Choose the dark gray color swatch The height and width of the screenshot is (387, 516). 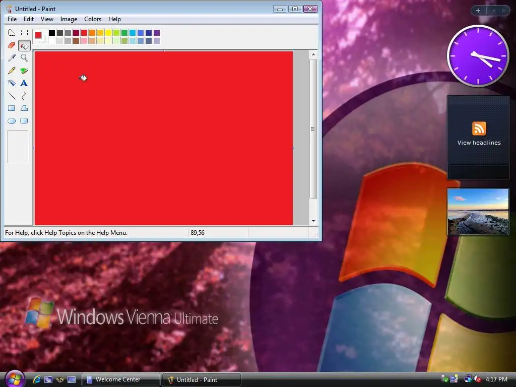(x=60, y=33)
